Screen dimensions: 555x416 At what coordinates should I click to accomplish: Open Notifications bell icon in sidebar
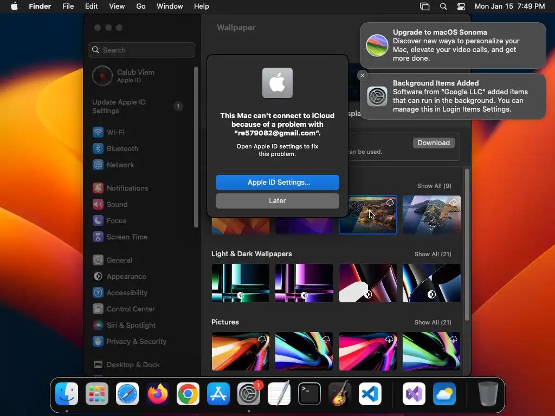pos(98,188)
